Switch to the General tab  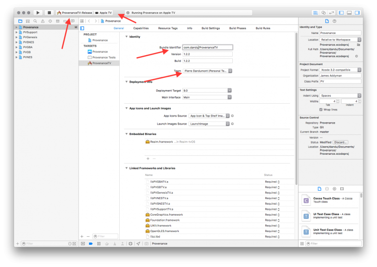coord(119,28)
